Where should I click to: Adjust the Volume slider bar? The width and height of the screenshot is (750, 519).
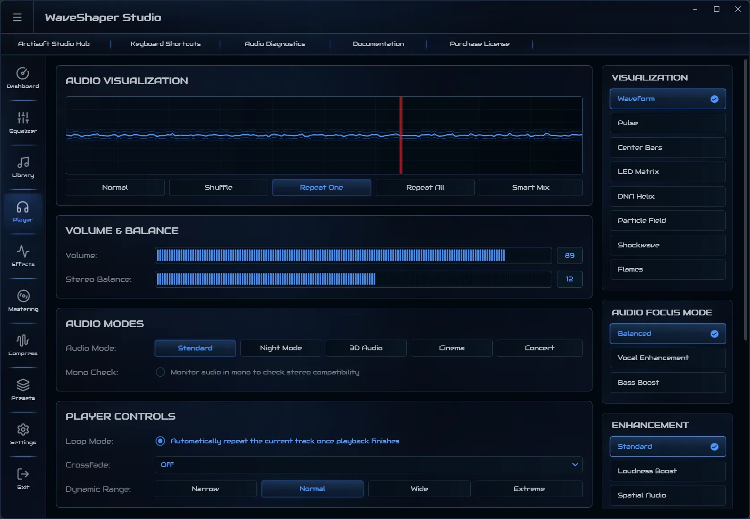pyautogui.click(x=353, y=255)
